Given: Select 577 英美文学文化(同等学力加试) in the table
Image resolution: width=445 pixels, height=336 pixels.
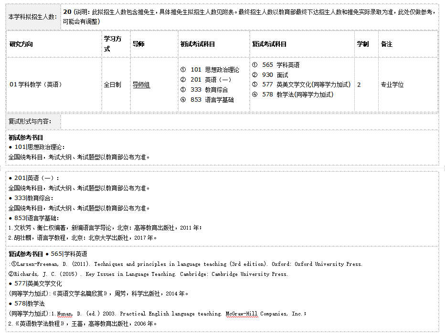Looking at the screenshot, I should 306,84.
